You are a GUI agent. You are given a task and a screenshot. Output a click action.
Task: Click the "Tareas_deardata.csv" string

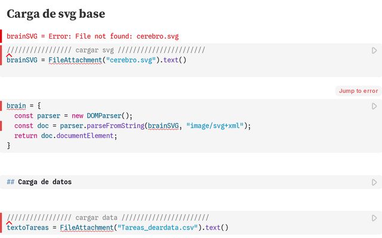(x=158, y=227)
